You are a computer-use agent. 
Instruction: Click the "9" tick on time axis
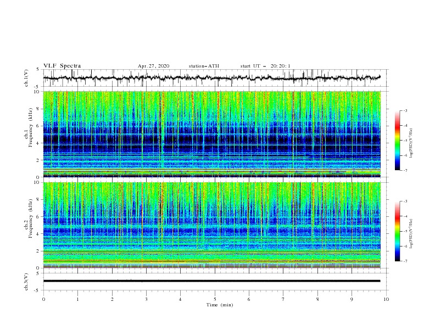click(352, 299)
